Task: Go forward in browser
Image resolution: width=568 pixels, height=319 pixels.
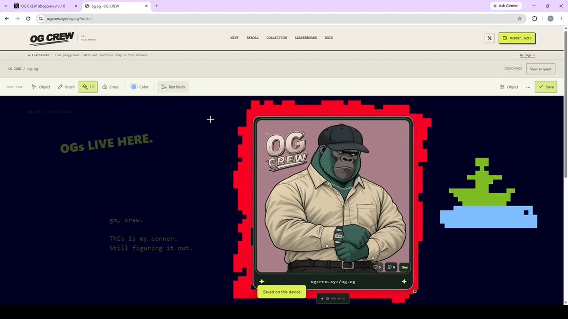Action: click(x=18, y=18)
